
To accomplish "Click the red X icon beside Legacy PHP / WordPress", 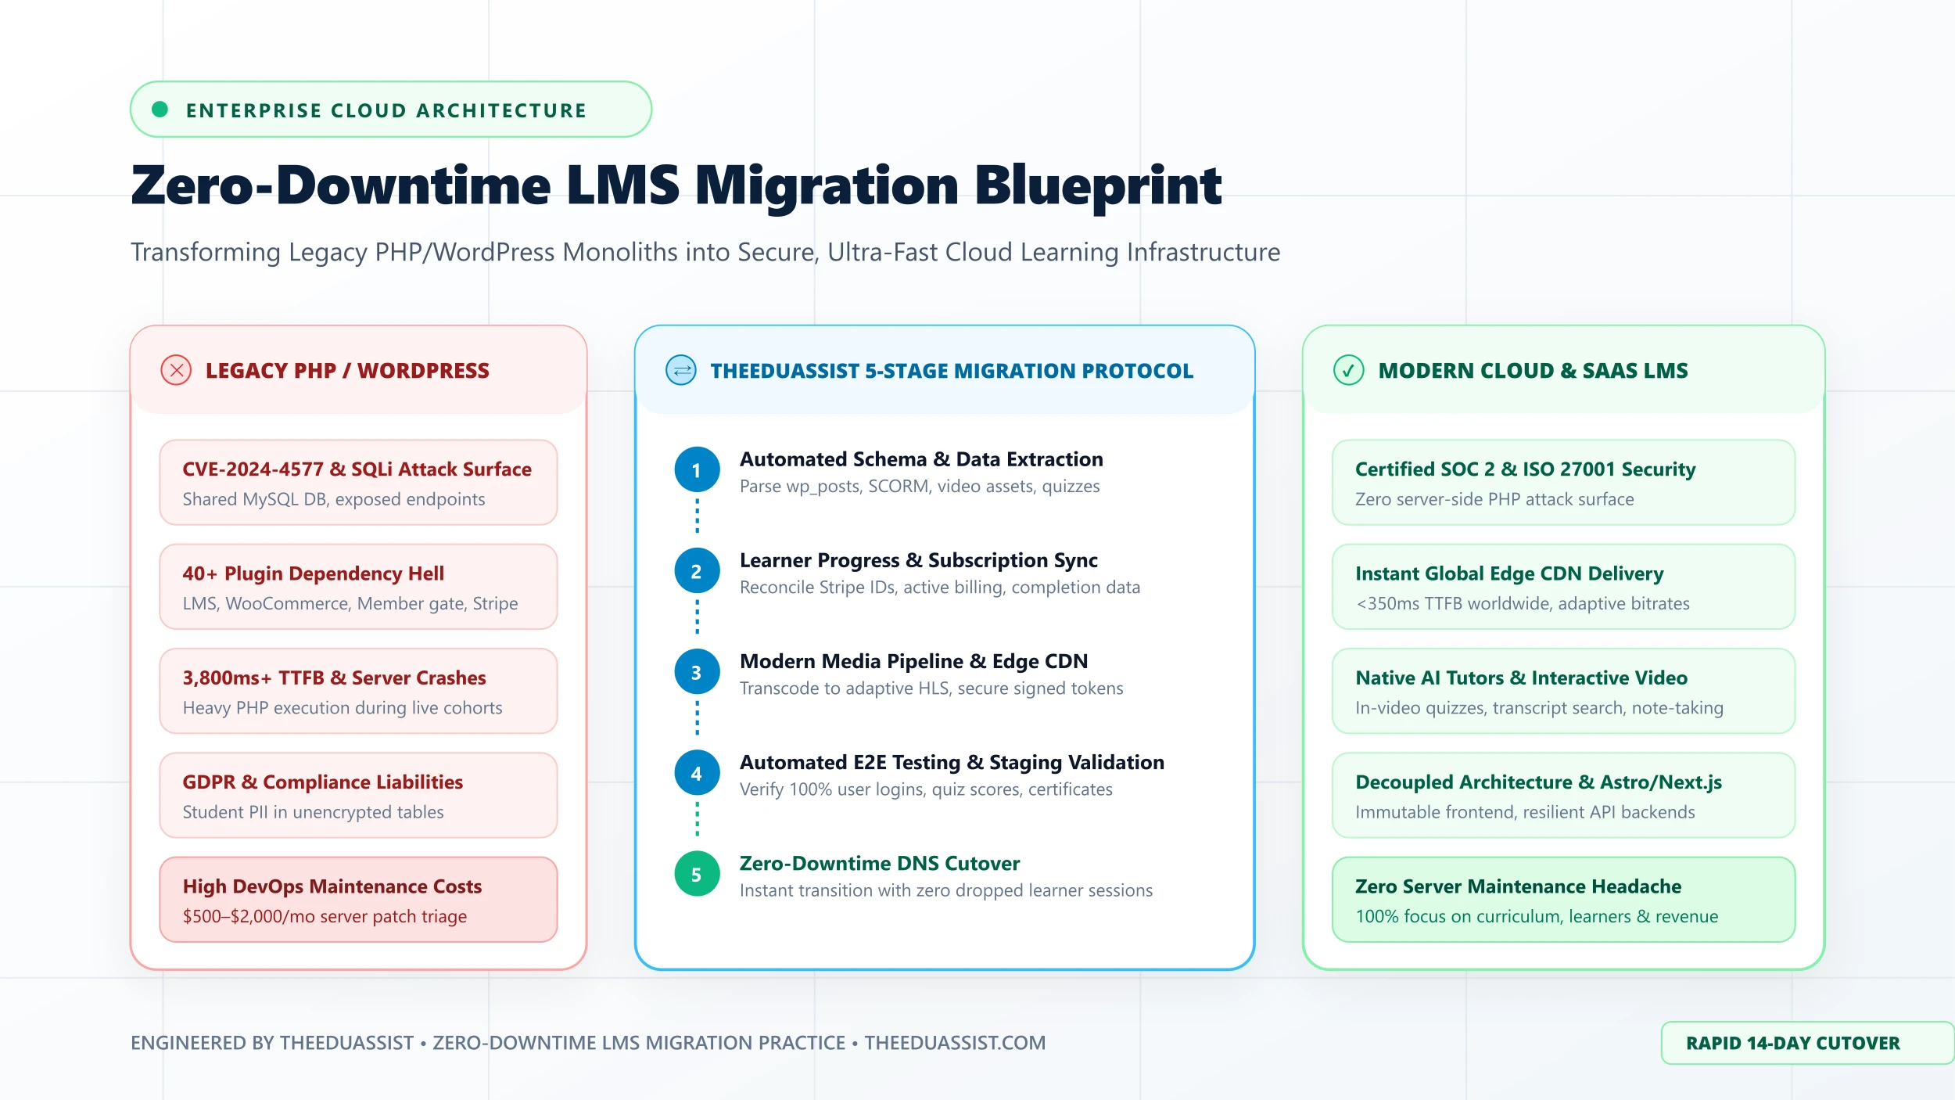I will [x=176, y=370].
